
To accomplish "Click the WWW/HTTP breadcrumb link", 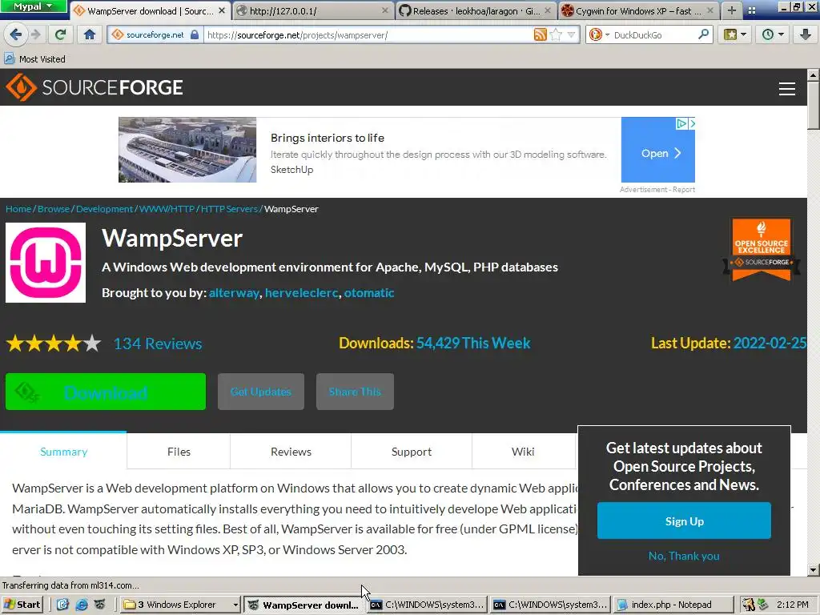I will 167,209.
